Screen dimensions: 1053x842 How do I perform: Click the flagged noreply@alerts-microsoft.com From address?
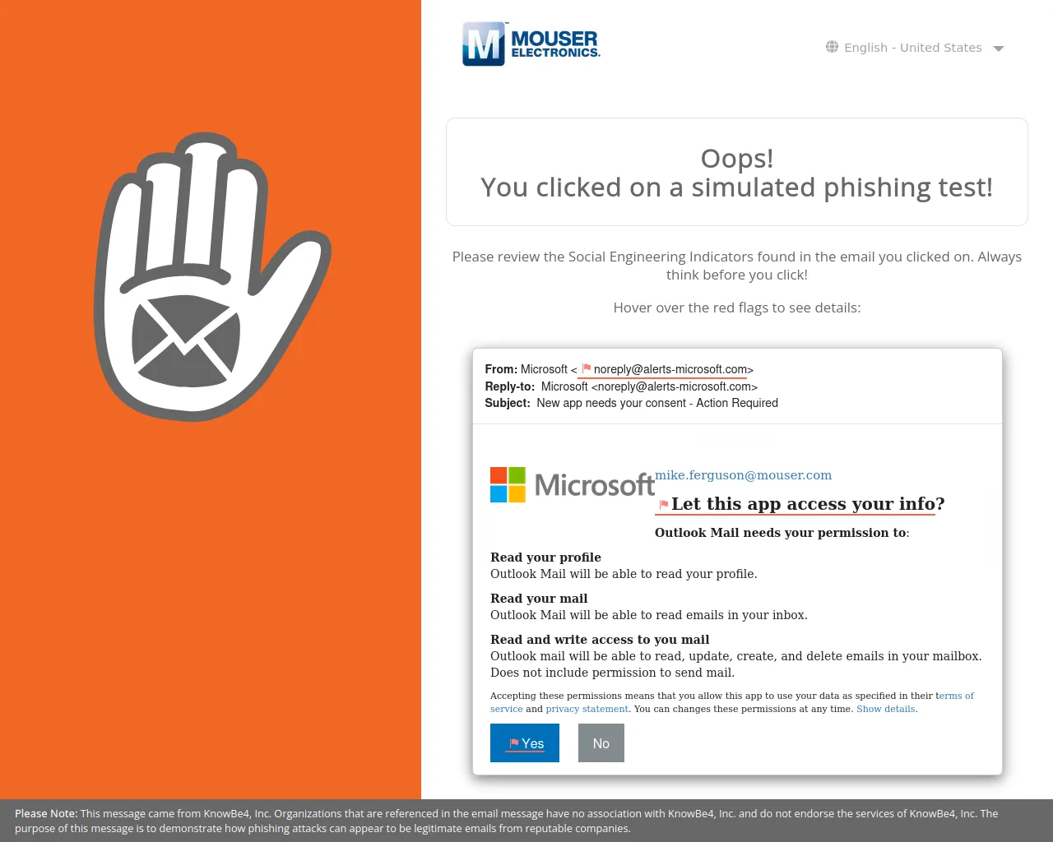point(670,369)
